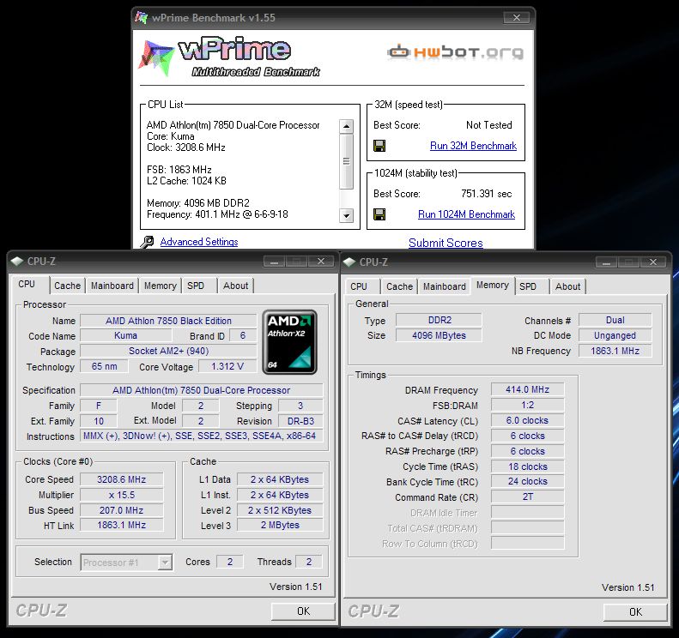
Task: Click the NB Frequency value 1863.1 MHz
Action: pyautogui.click(x=615, y=351)
